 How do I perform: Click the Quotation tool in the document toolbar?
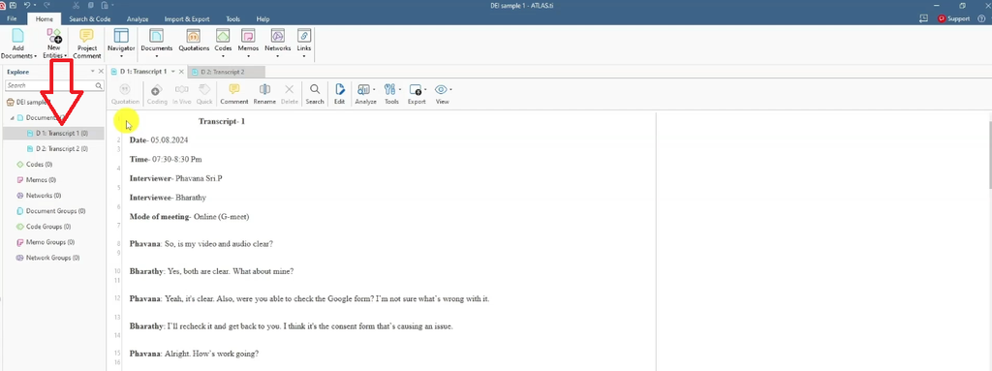[125, 94]
